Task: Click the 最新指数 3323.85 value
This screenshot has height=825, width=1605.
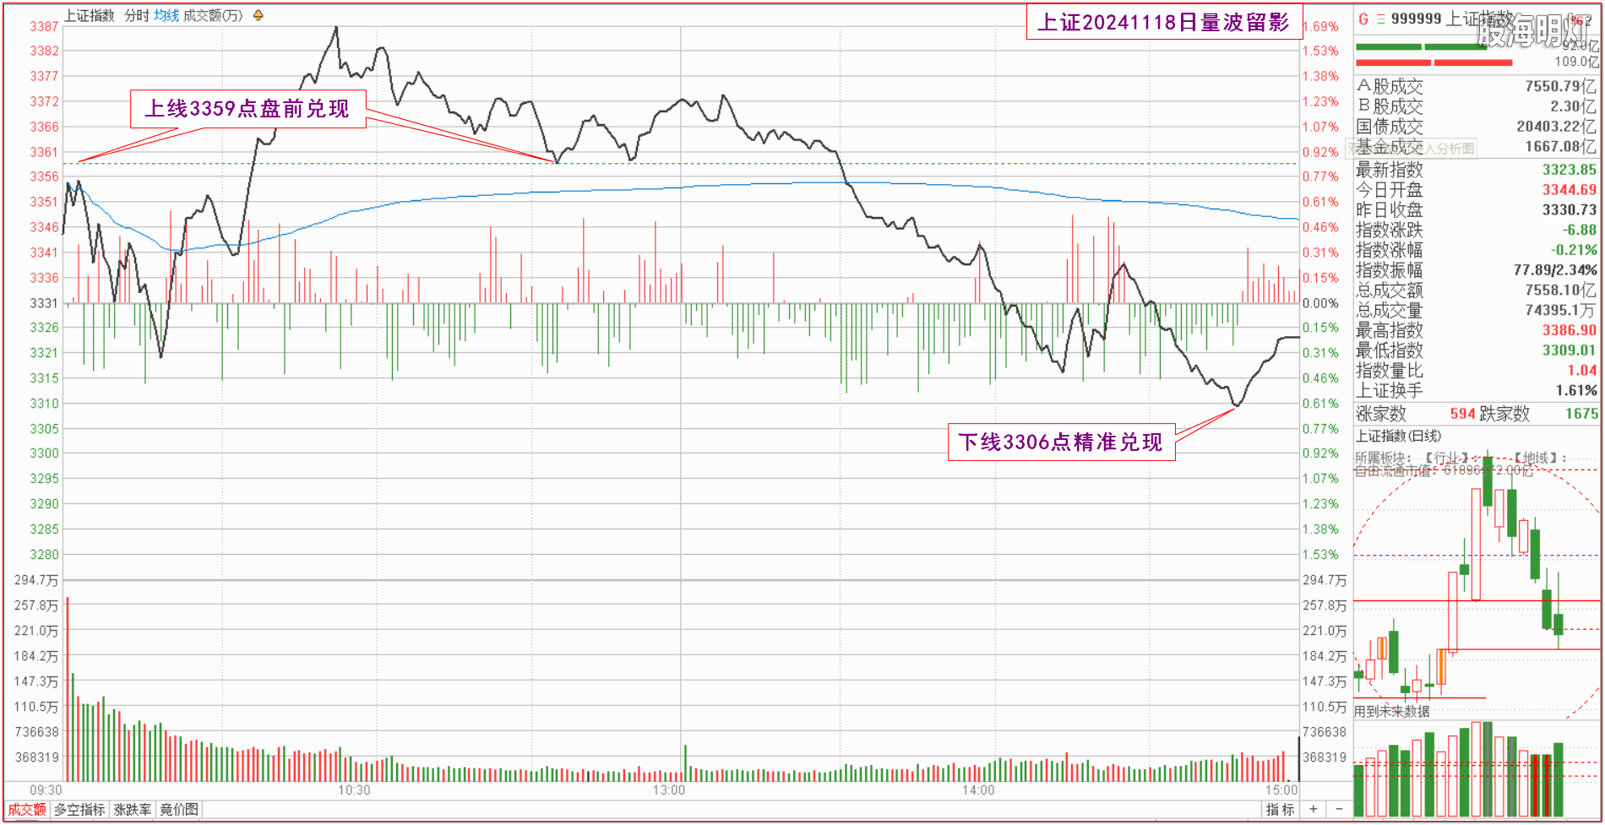Action: pos(1570,170)
